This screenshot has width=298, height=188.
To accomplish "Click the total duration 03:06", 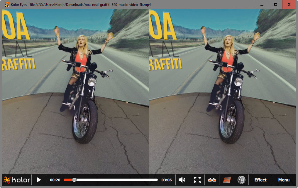I will [x=167, y=180].
